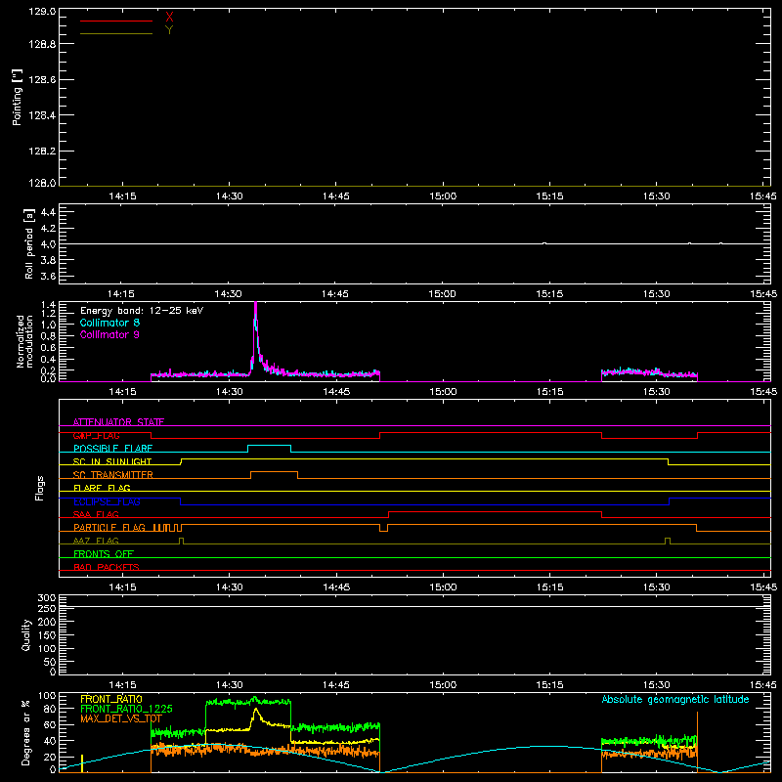The width and height of the screenshot is (782, 782).
Task: Click the GMP_FLAG label
Action: pyautogui.click(x=96, y=435)
